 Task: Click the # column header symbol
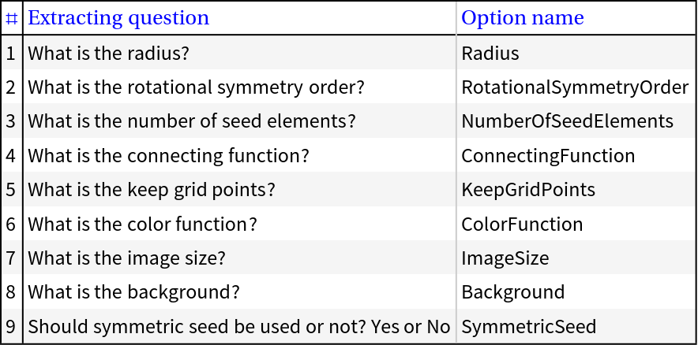[x=11, y=18]
